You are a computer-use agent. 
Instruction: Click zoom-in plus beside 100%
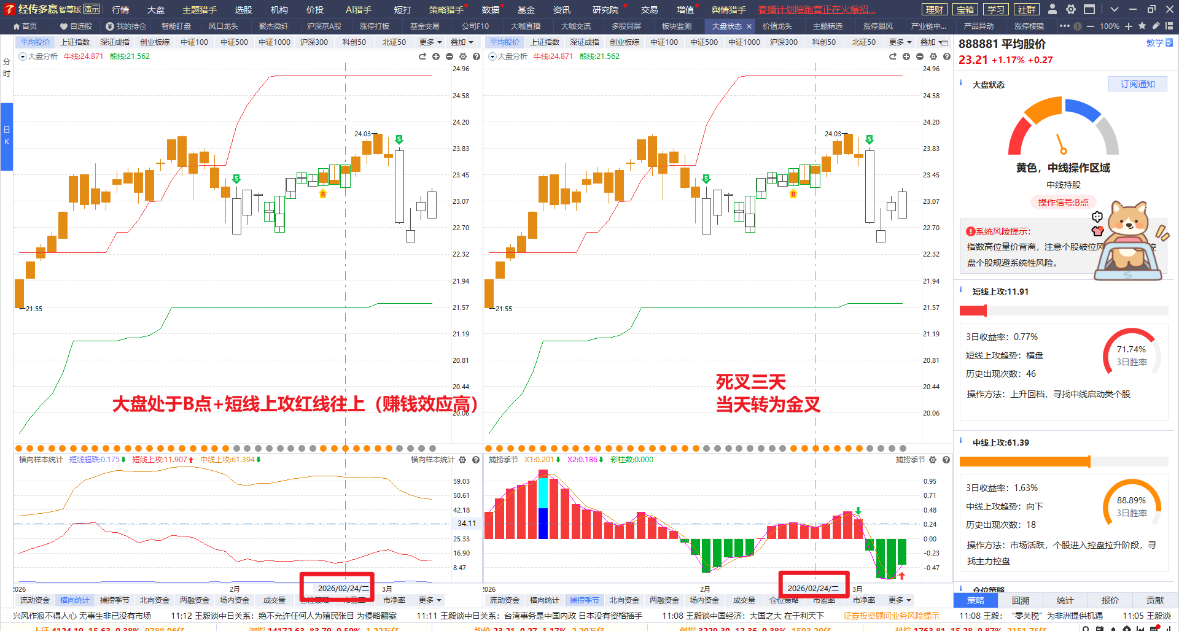1129,26
